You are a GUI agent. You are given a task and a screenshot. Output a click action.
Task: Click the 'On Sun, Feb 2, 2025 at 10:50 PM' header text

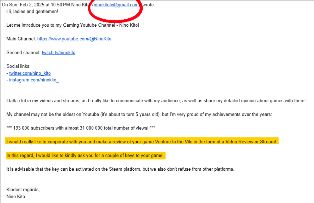(36, 5)
